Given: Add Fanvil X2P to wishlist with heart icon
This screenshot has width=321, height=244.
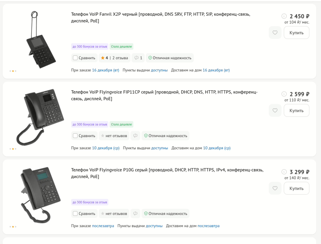Looking at the screenshot, I should (x=275, y=33).
